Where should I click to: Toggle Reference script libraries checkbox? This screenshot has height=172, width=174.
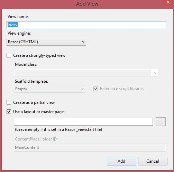click(95, 89)
